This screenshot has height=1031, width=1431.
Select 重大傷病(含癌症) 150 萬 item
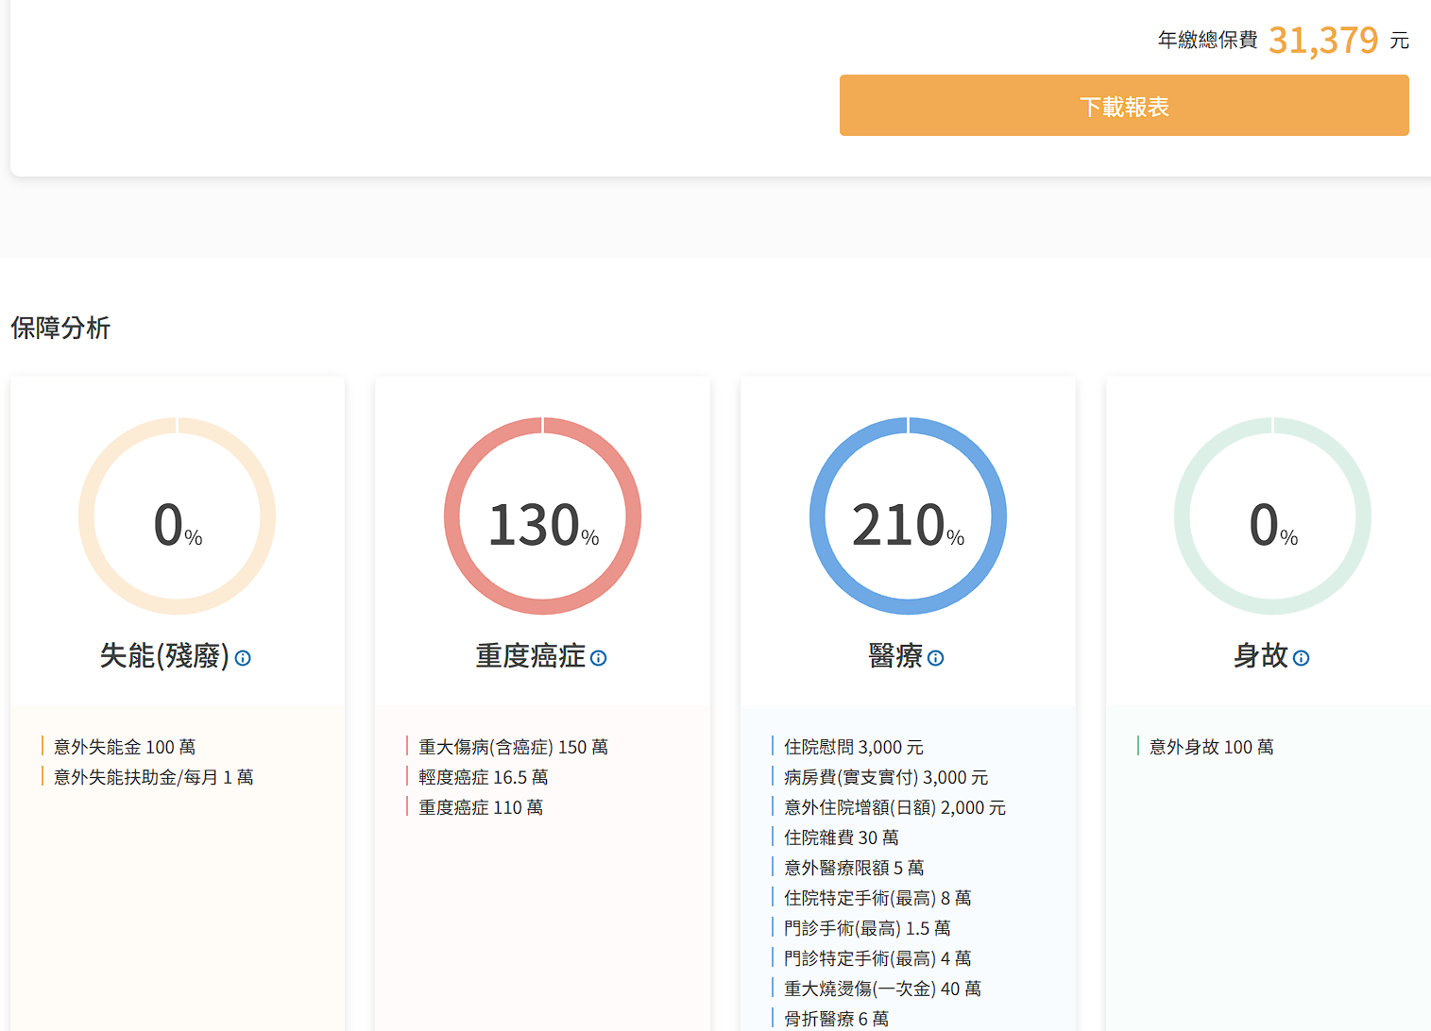coord(513,747)
